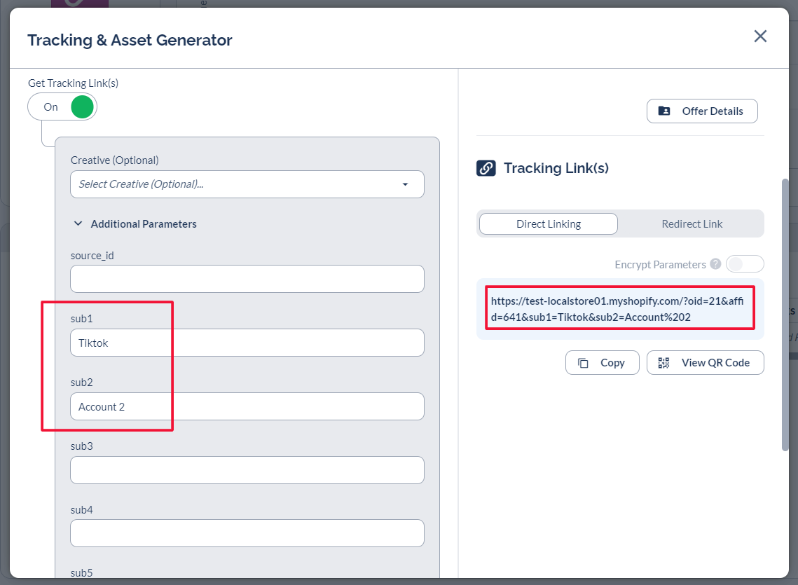
Task: Click the folder icon in Offer Details
Action: pos(664,111)
